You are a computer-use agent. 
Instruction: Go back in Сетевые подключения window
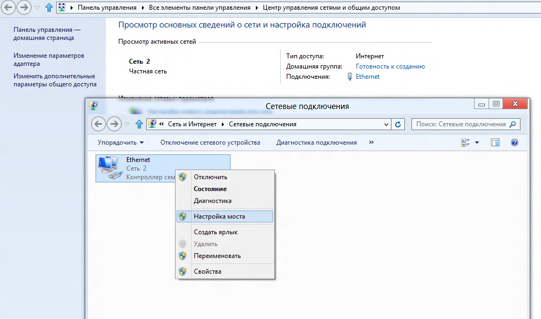coord(98,124)
